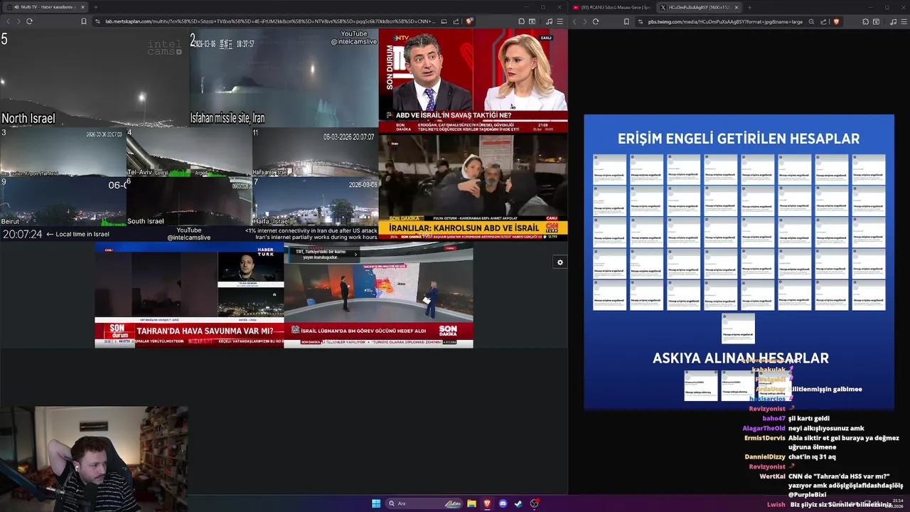View site info for pbs.twimg.com

coord(641,21)
